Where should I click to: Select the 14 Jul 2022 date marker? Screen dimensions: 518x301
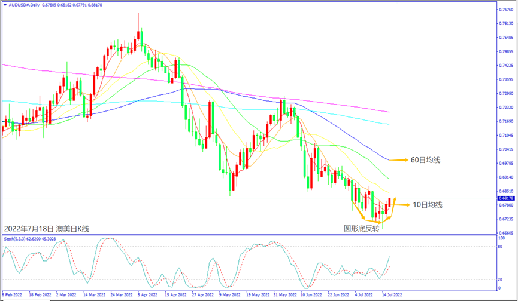click(392, 295)
